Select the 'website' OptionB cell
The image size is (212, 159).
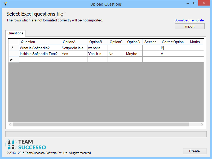point(97,48)
